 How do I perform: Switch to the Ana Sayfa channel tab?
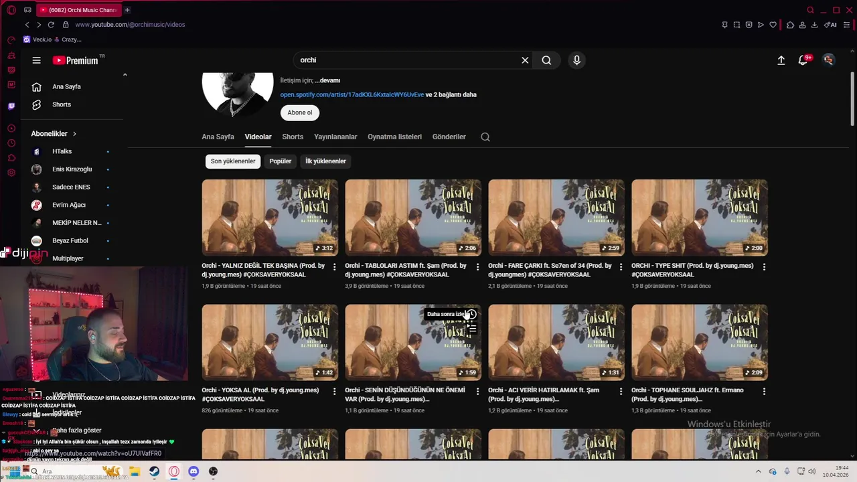coord(218,137)
